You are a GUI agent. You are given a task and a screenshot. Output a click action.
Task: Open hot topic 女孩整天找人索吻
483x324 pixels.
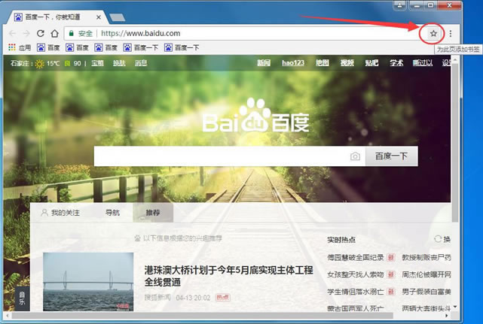point(355,274)
